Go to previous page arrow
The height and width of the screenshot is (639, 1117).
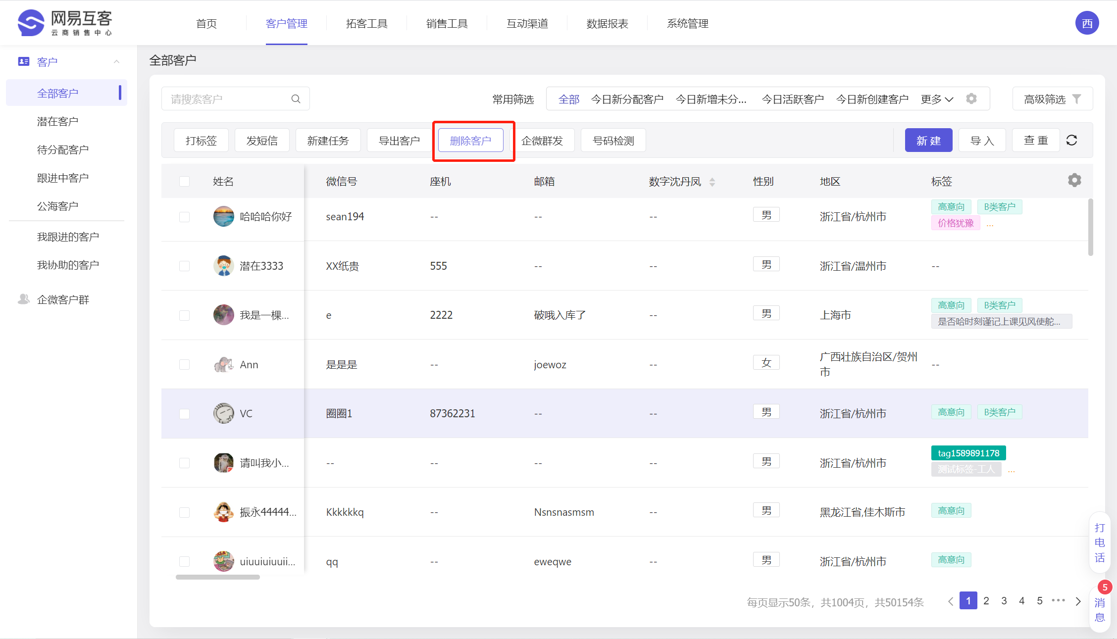(x=950, y=601)
